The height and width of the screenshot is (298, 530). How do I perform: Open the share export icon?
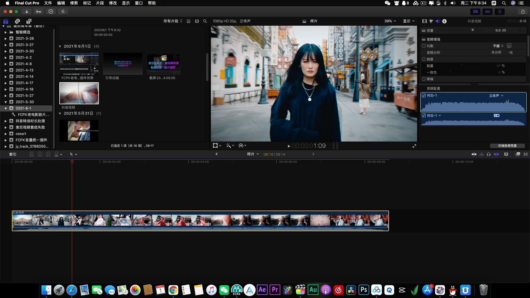(523, 12)
